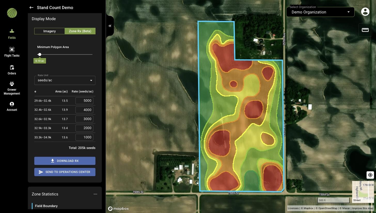Download the Rx file

pos(65,161)
